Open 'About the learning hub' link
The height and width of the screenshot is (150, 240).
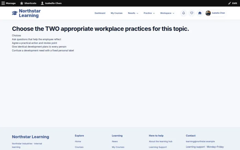[160, 141]
